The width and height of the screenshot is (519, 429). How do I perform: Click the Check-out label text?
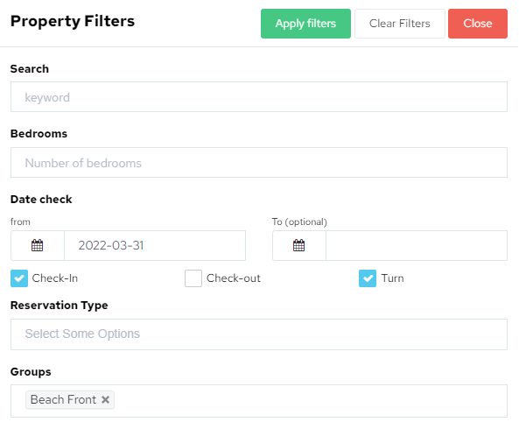tap(234, 278)
